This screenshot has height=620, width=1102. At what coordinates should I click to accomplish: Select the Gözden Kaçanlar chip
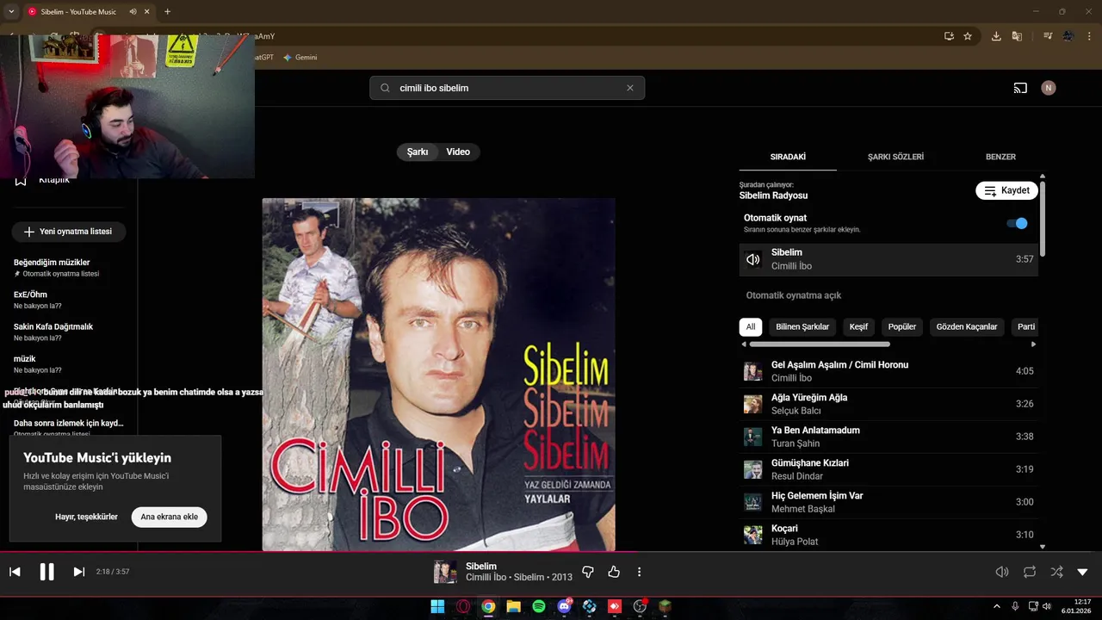pyautogui.click(x=967, y=326)
